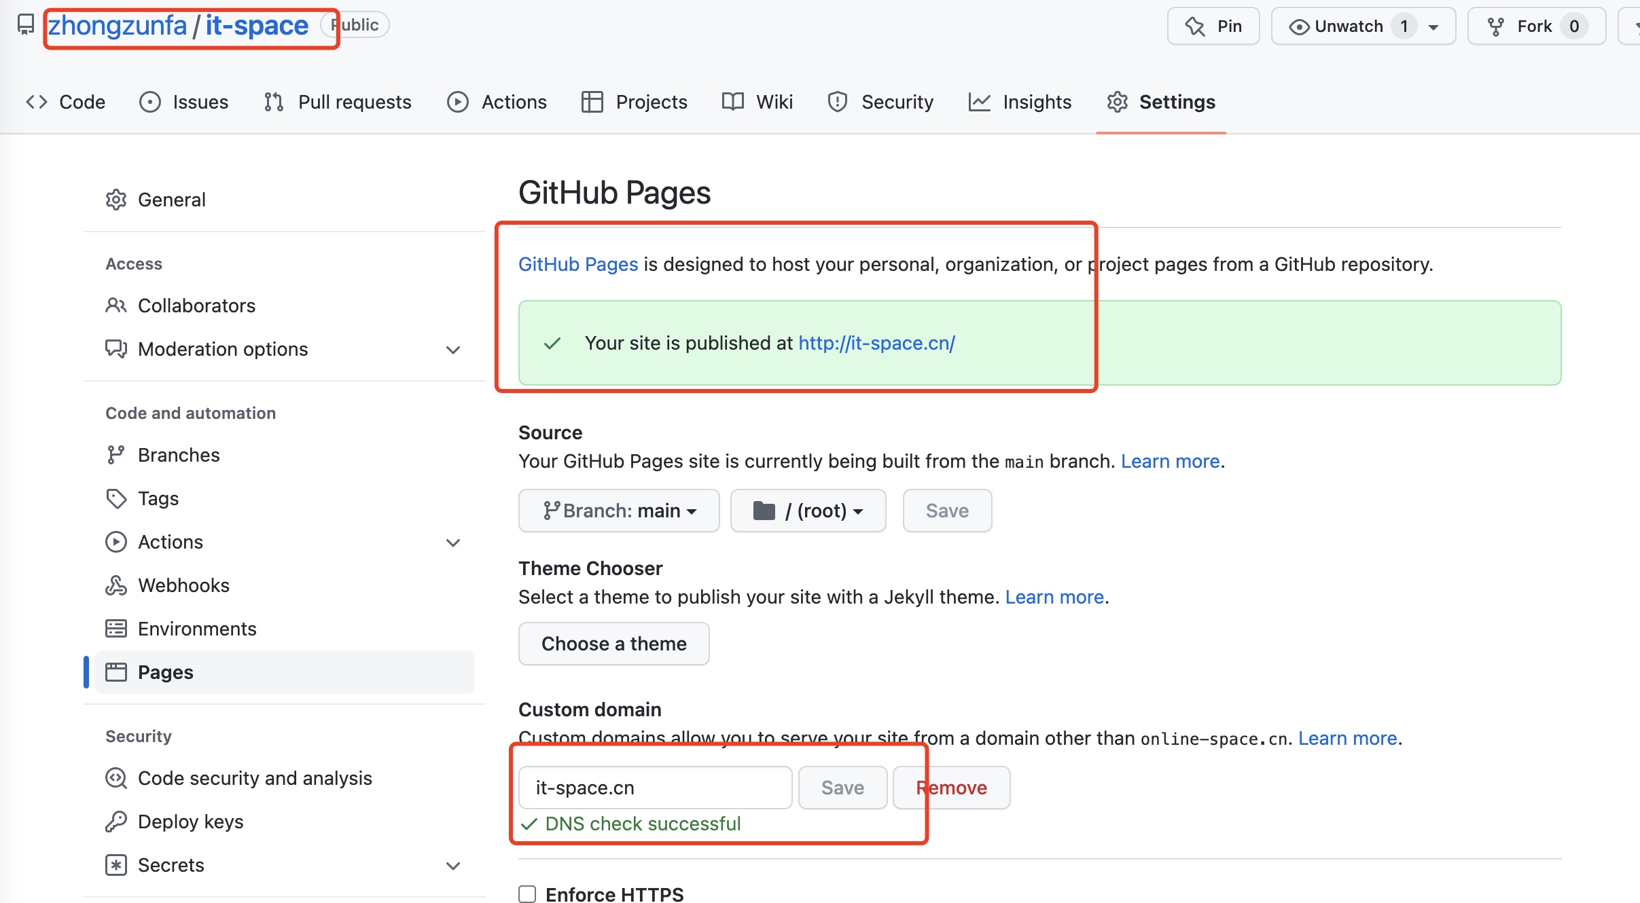Click the repository book icon
The width and height of the screenshot is (1640, 903).
26,25
